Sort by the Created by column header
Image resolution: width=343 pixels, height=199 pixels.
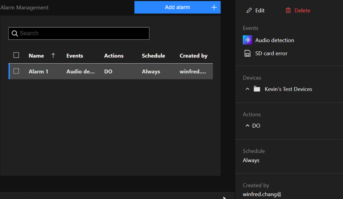(193, 56)
